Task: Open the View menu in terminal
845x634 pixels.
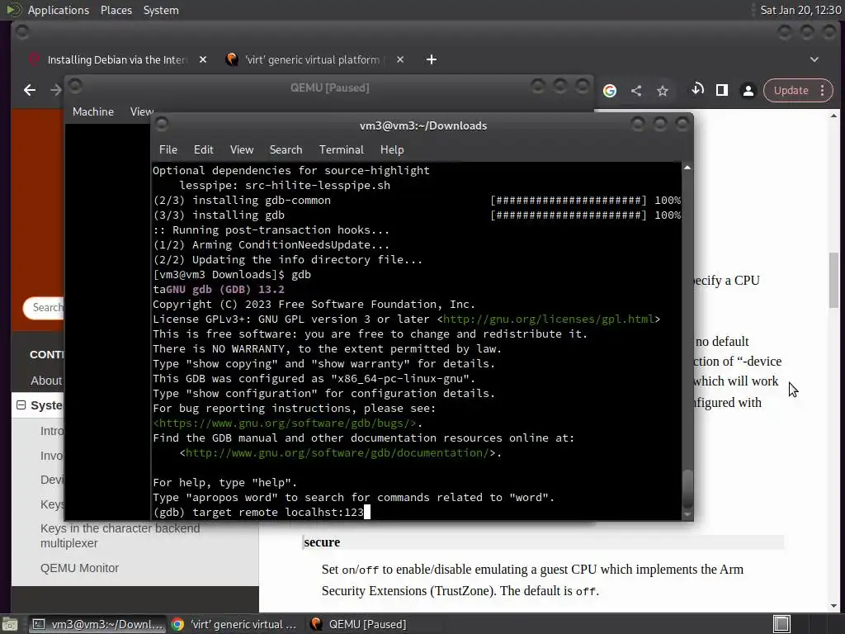Action: pos(242,149)
